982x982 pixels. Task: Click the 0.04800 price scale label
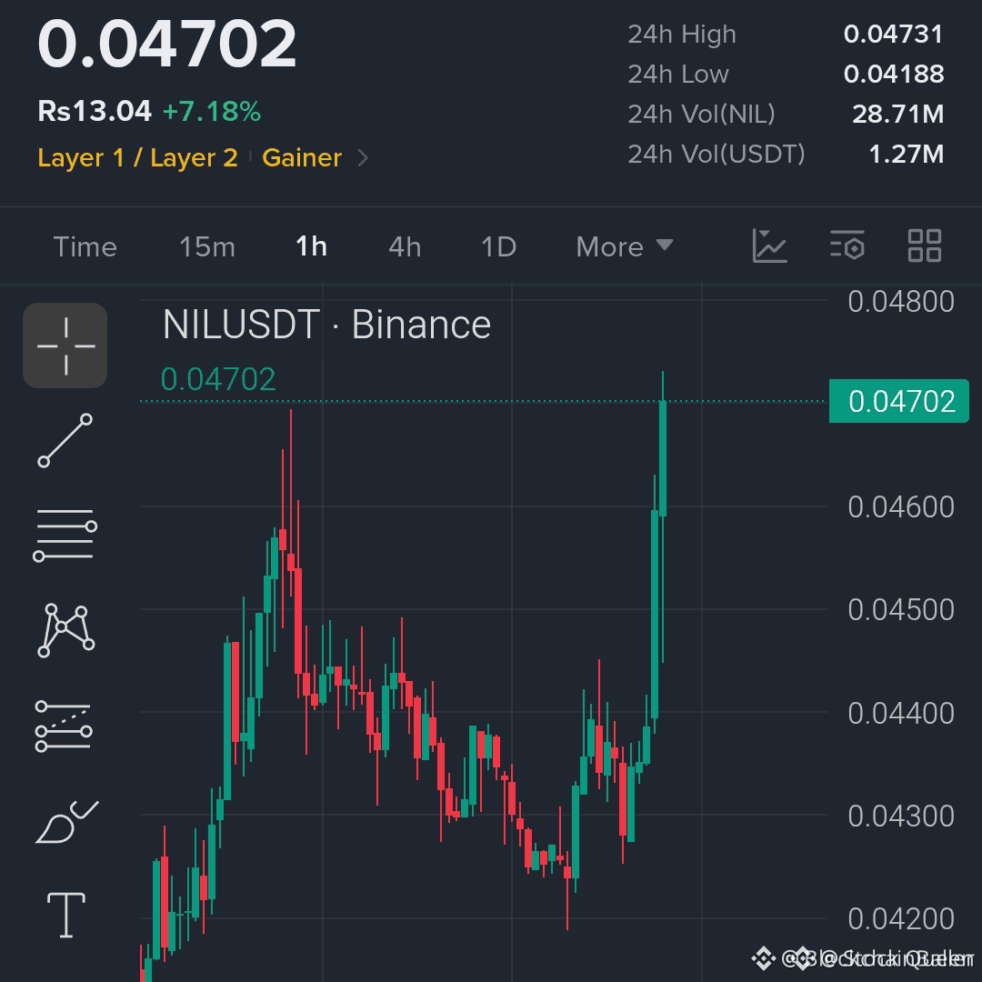click(x=901, y=301)
